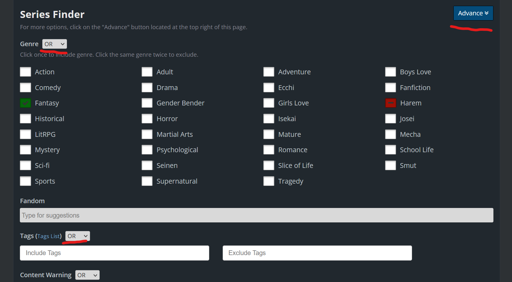Screen dimensions: 512x282
Task: Focus the Exclude Tags input
Action: tap(317, 253)
